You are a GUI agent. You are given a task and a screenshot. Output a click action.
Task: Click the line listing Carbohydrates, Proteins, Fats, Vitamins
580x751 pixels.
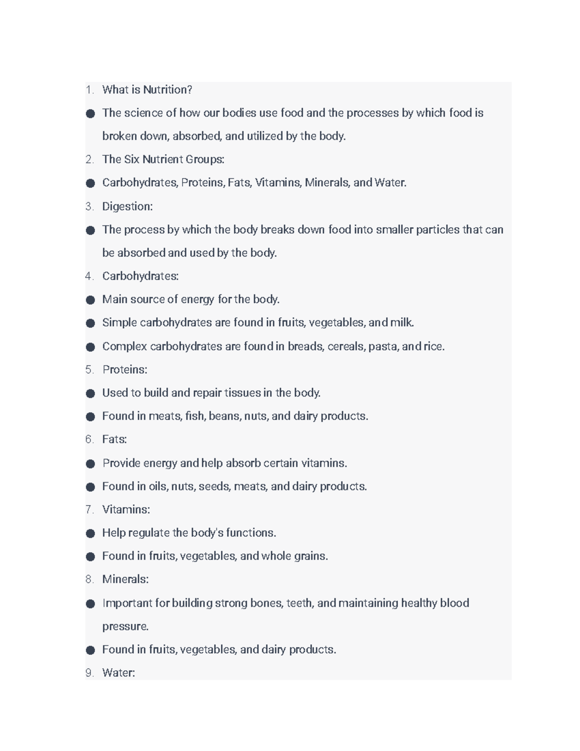pyautogui.click(x=254, y=183)
